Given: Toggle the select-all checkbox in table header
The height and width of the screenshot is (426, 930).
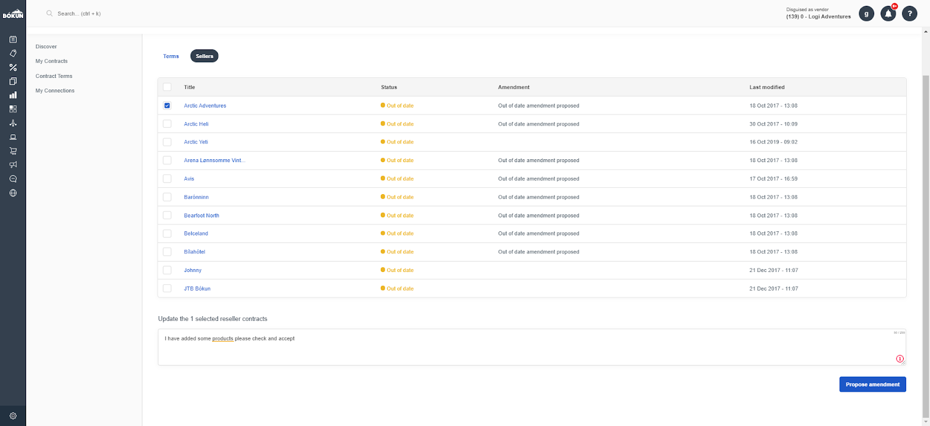Looking at the screenshot, I should pyautogui.click(x=167, y=87).
